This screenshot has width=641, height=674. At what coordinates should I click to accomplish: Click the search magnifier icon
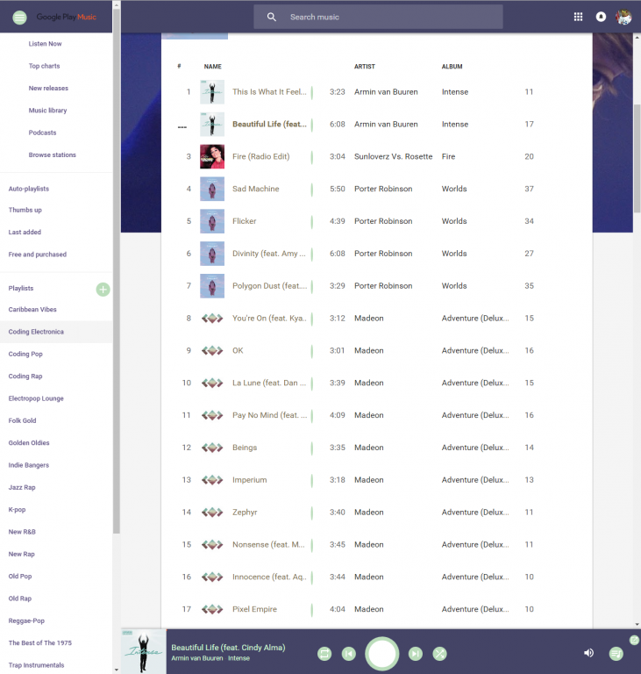pyautogui.click(x=272, y=18)
